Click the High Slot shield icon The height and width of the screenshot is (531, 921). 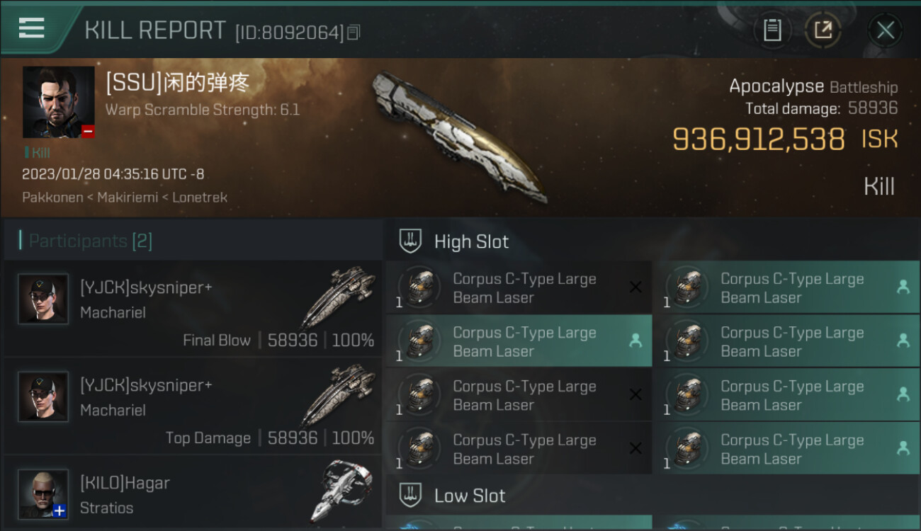(410, 241)
